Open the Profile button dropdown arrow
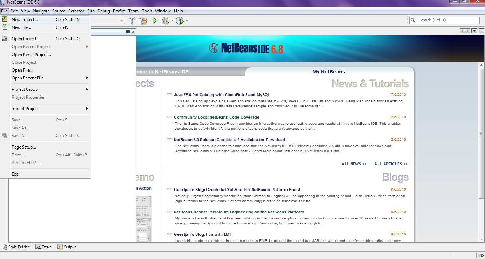Image resolution: width=485 pixels, height=259 pixels. point(187,21)
